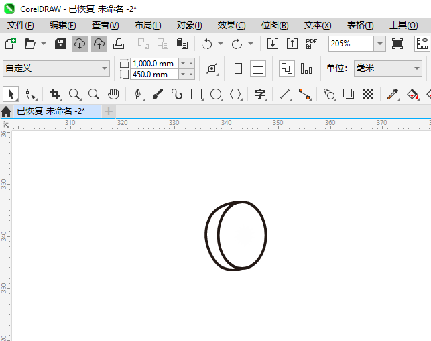Viewport: 431px width, 341px height.
Task: Expand the Redo history dropdown arrow
Action: click(x=251, y=44)
